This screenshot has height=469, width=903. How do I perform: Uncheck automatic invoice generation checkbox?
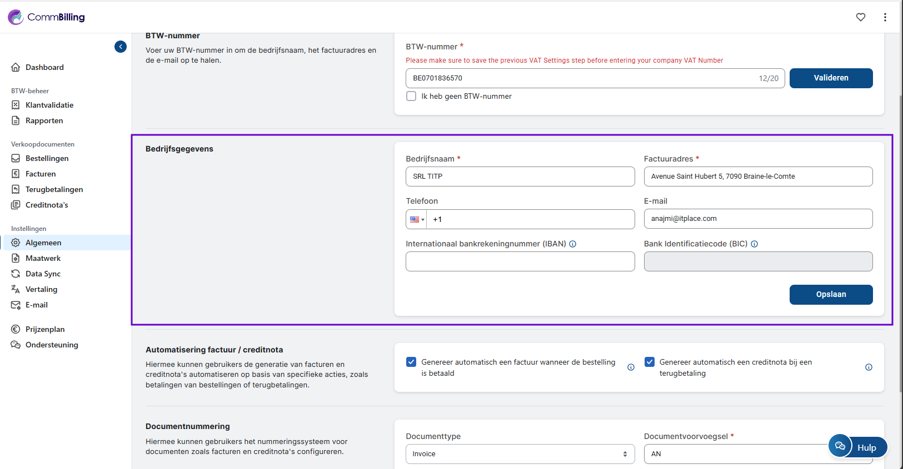tap(411, 362)
